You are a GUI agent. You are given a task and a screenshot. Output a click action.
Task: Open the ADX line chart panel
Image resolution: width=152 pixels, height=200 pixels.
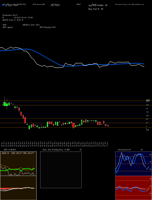point(18,164)
